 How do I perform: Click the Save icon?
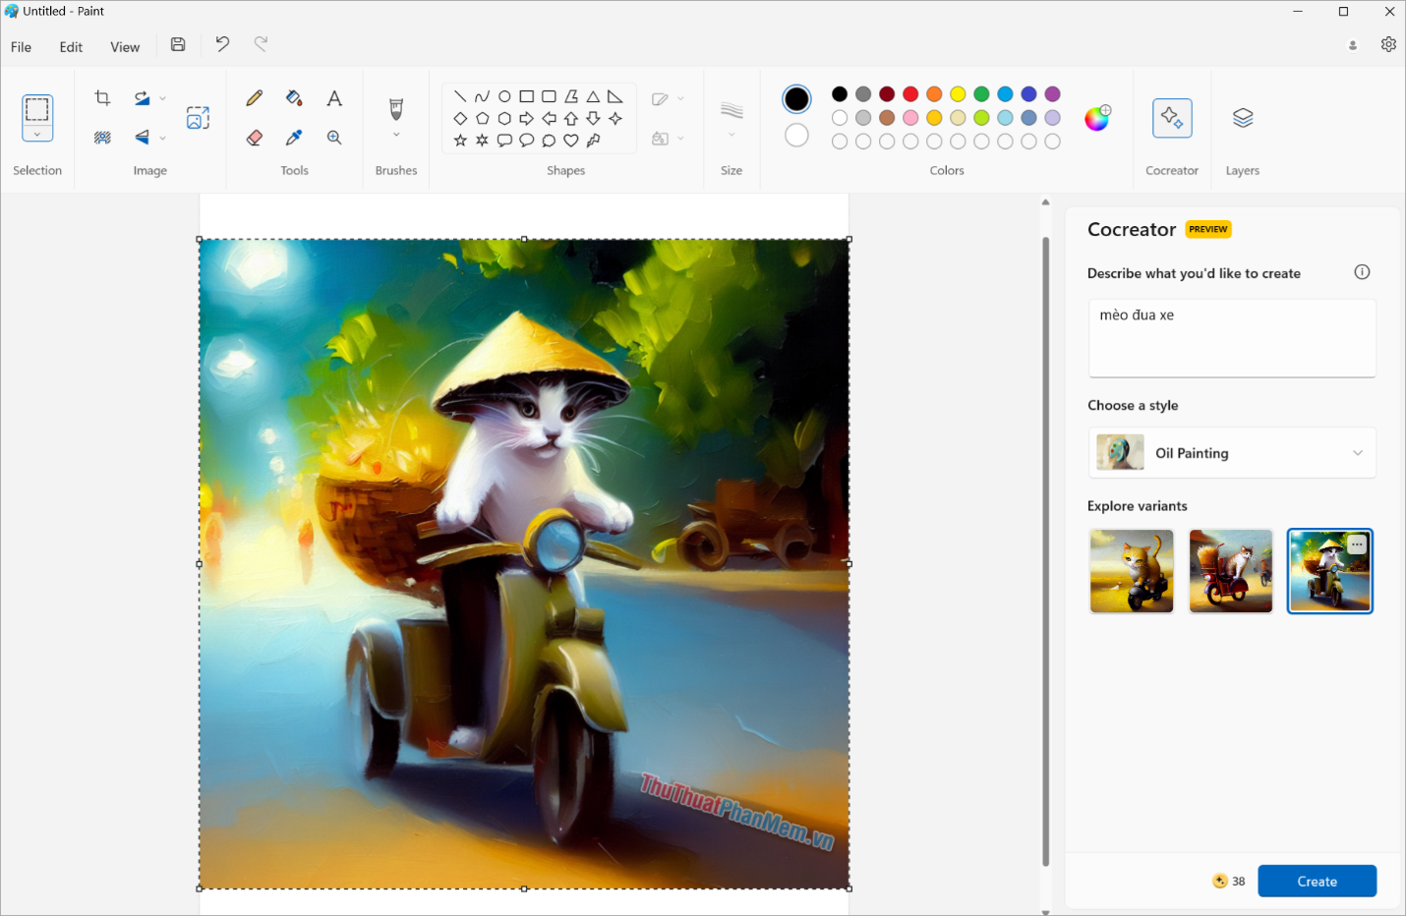[x=177, y=44]
